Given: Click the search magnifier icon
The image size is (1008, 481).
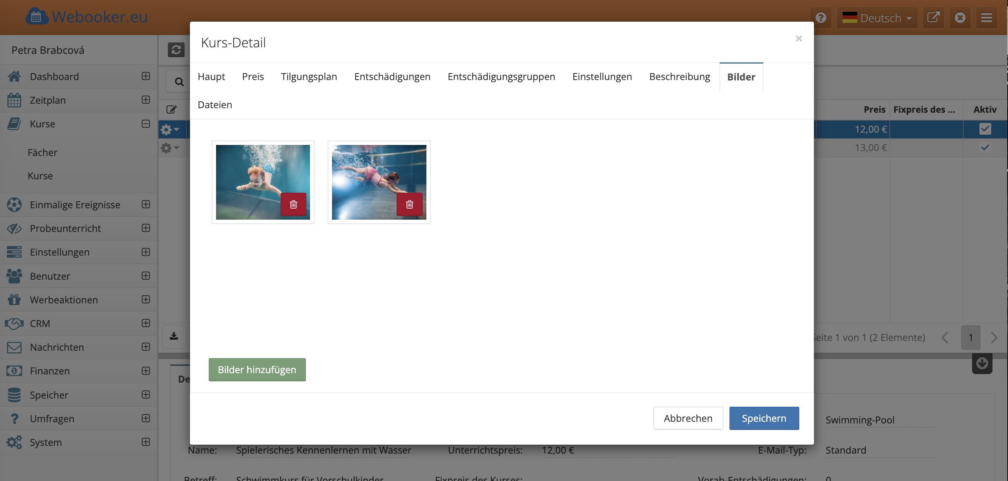Looking at the screenshot, I should point(179,82).
